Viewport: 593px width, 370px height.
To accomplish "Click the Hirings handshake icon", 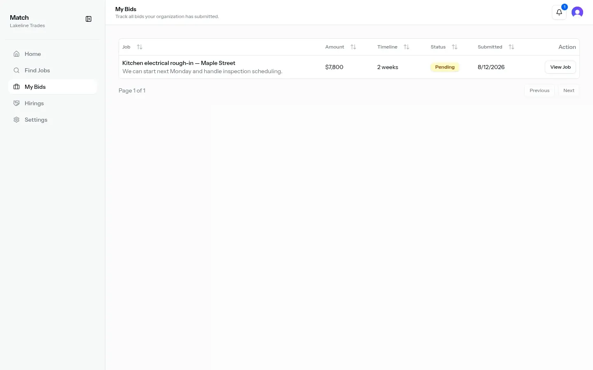I will coord(16,103).
